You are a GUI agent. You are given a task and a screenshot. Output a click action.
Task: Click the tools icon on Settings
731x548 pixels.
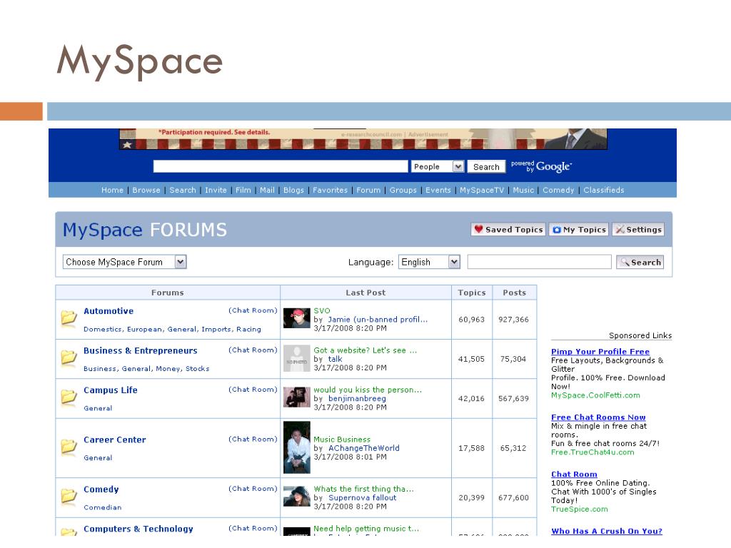pyautogui.click(x=620, y=229)
